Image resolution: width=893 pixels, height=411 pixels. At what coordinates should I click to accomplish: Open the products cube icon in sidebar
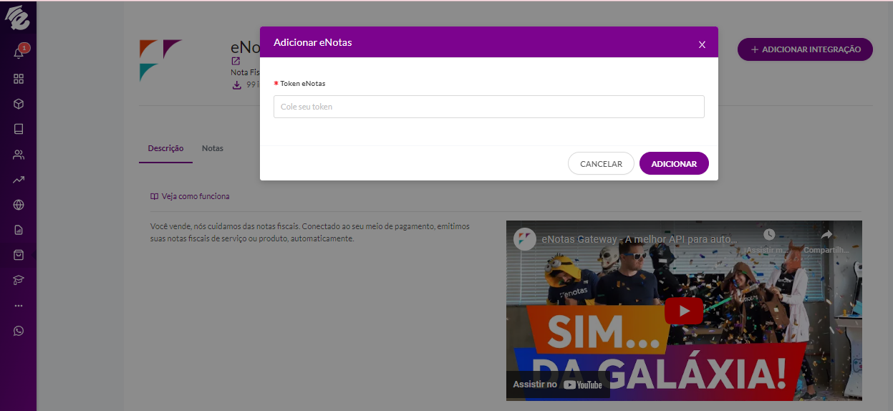(x=19, y=104)
